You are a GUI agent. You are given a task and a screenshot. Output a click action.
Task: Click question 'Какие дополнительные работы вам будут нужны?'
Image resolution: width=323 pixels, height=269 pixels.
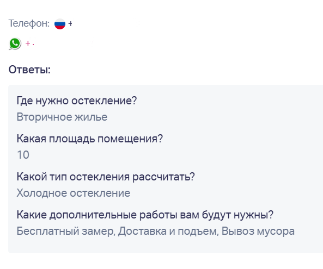coord(145,215)
